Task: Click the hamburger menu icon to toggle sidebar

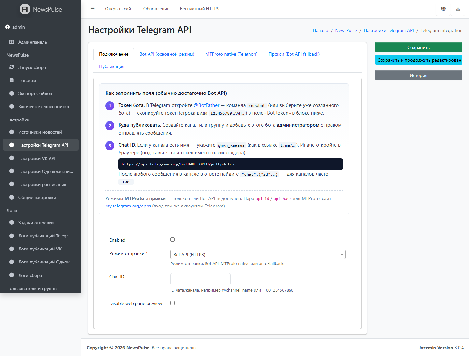Action: coord(92,9)
